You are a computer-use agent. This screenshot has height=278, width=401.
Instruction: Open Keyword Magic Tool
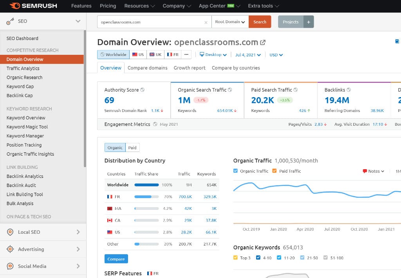click(27, 127)
